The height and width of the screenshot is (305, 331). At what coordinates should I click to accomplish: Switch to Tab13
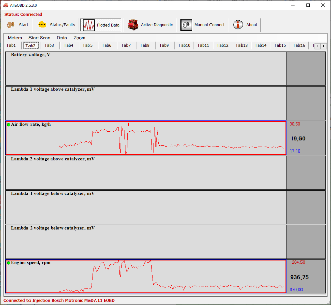pos(242,45)
